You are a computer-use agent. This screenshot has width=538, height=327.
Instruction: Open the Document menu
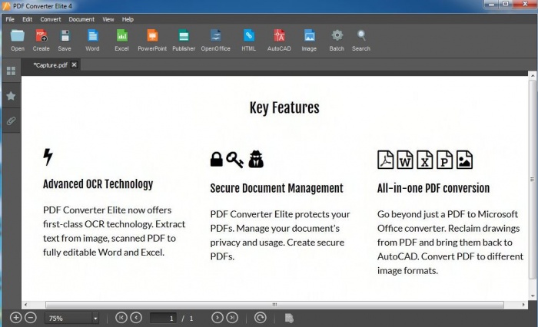click(81, 19)
